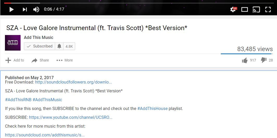Toggle the notification bell

click(59, 46)
